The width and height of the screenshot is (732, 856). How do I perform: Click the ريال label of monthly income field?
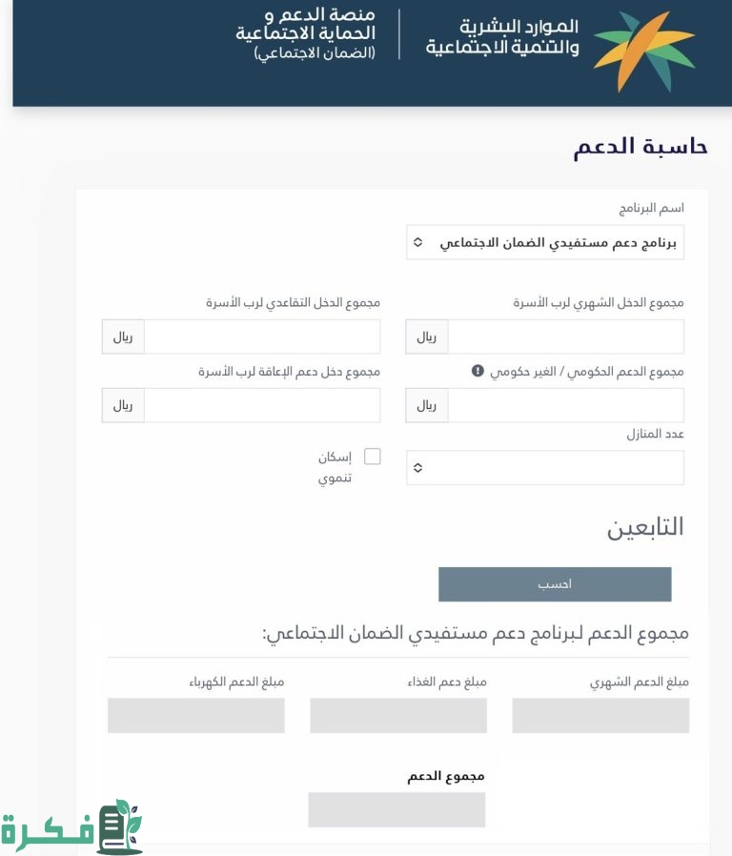[x=427, y=336]
